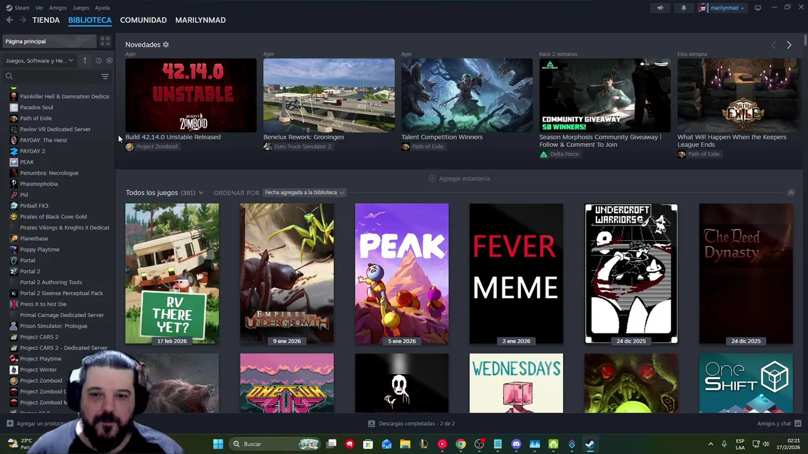808x454 pixels.
Task: Select Press X to Not Die in list
Action: coord(43,304)
